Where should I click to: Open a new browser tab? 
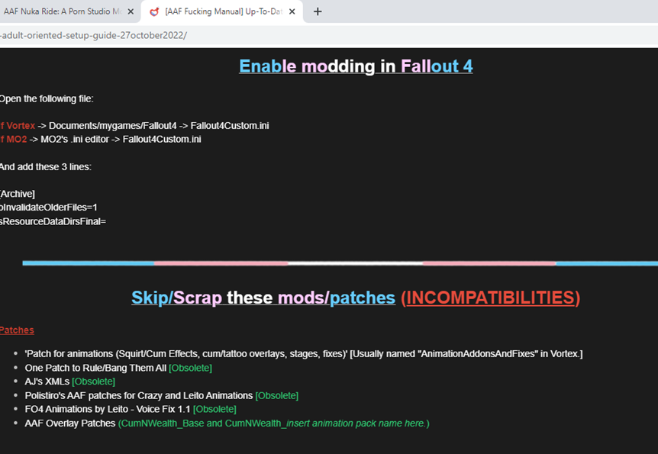(318, 12)
